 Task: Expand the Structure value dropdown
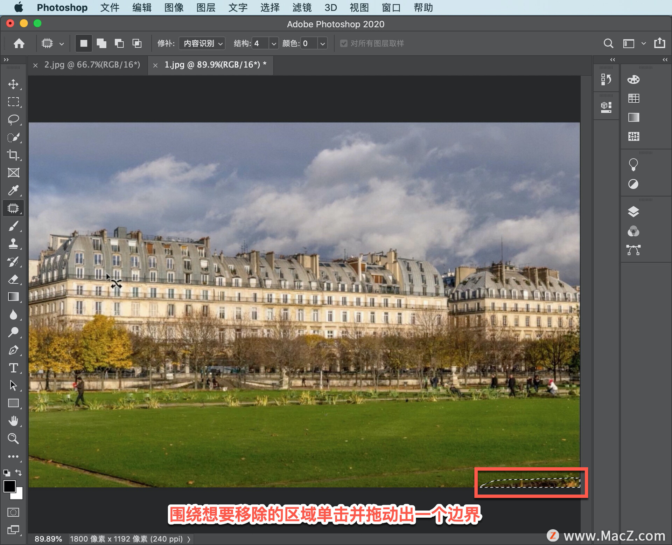click(x=274, y=43)
